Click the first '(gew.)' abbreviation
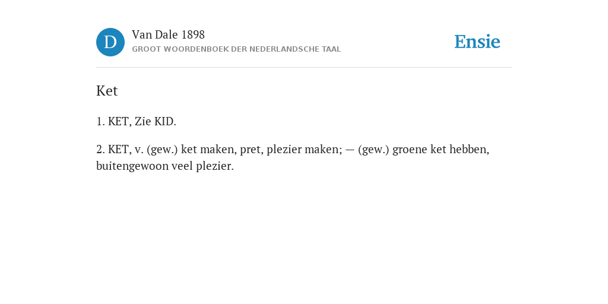608x304 pixels. 162,149
